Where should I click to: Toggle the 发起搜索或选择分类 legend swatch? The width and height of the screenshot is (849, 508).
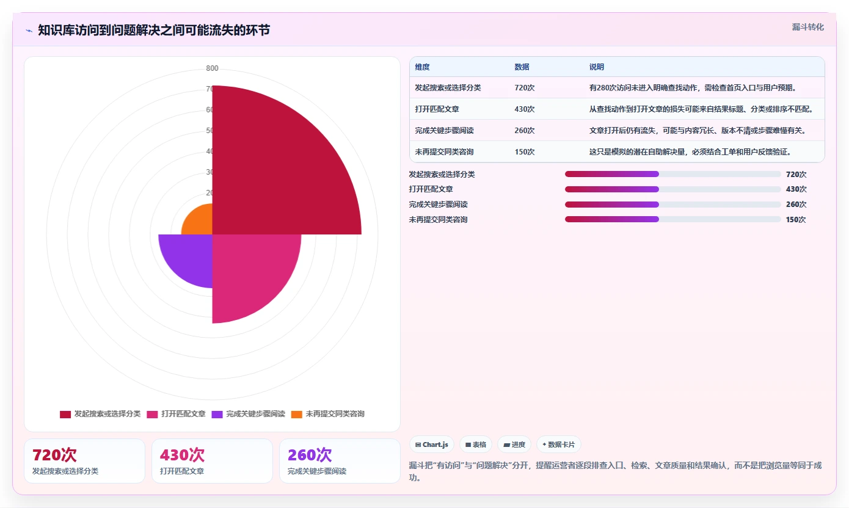65,415
